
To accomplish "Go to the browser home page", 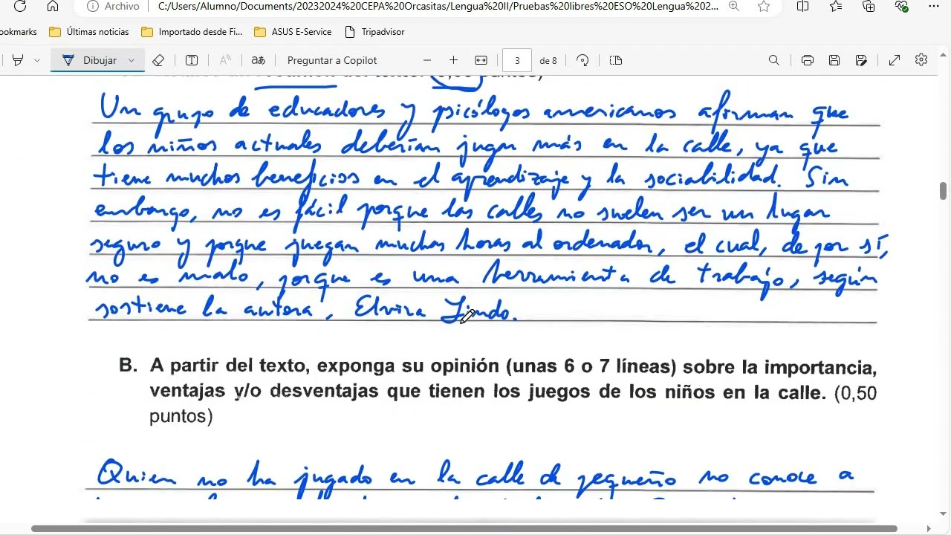I will 53,6.
